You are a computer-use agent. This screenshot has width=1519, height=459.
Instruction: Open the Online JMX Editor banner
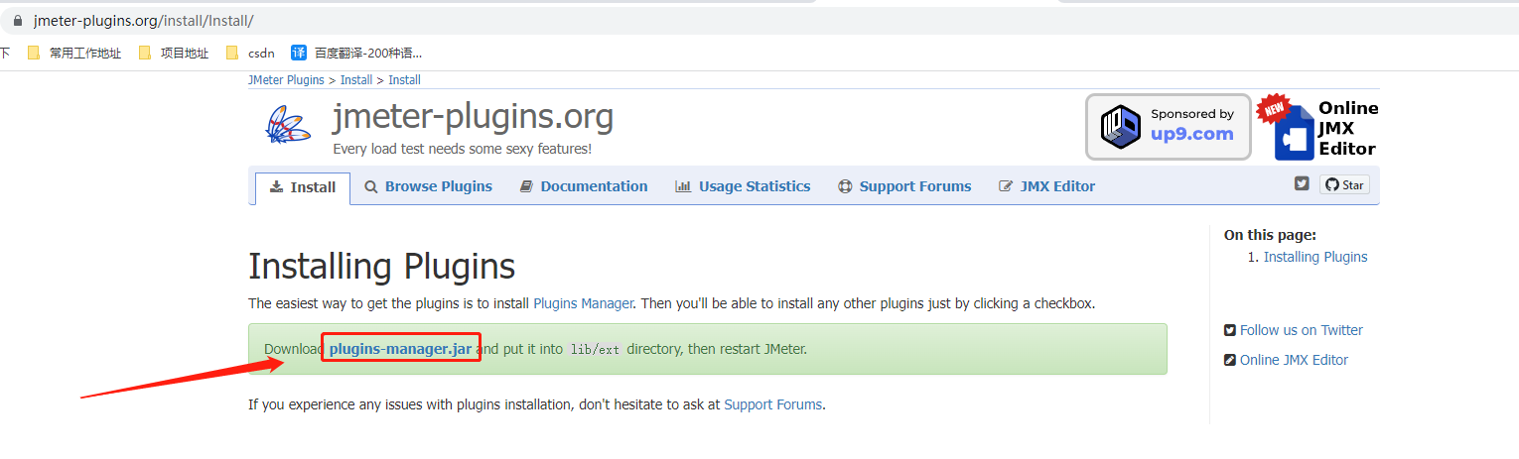1317,128
